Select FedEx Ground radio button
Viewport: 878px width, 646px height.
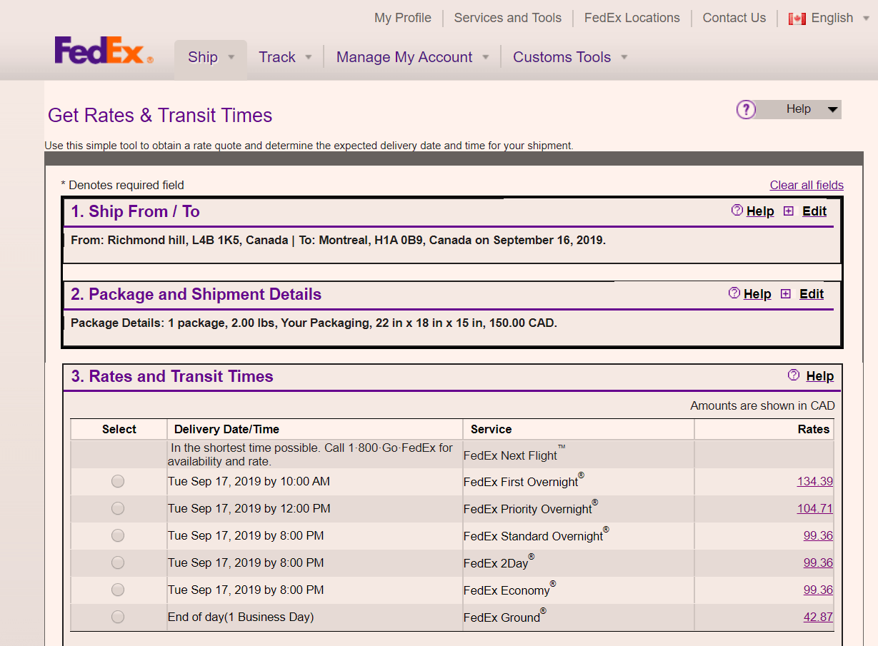pos(118,617)
